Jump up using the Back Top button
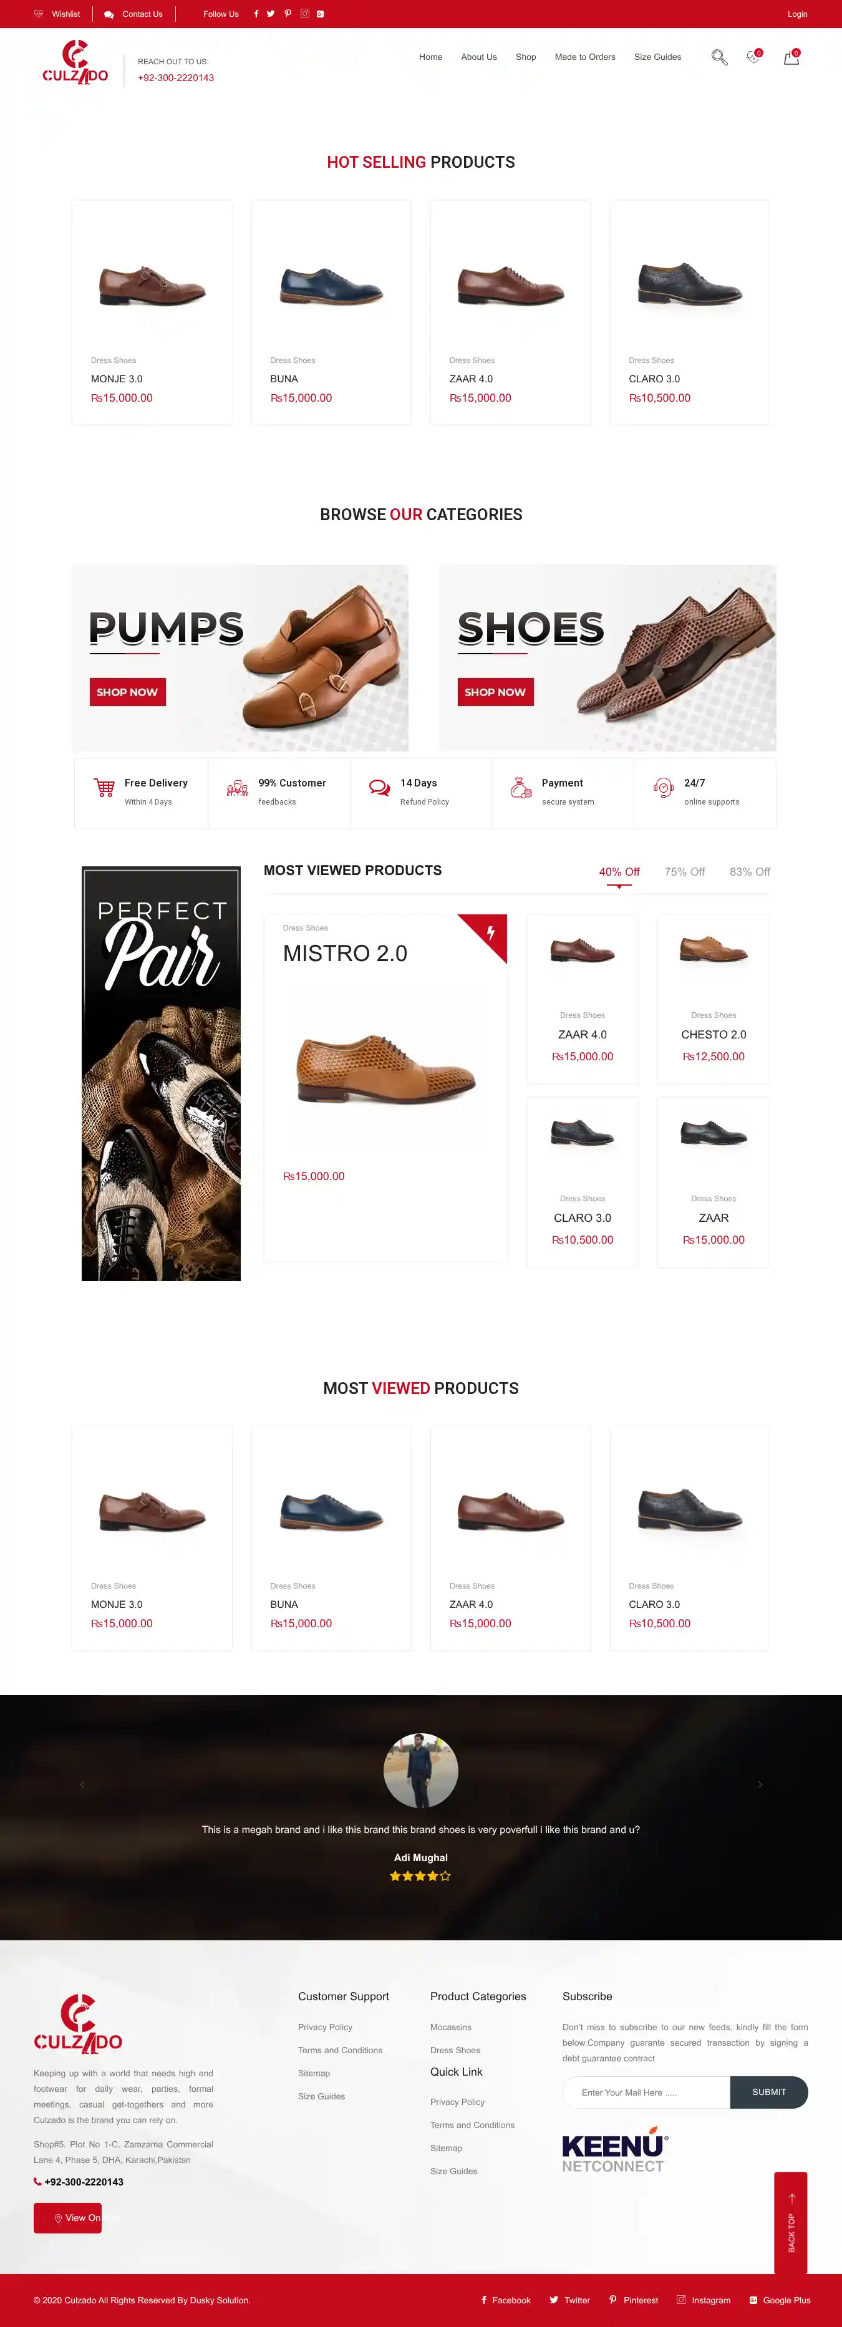Screen dimensions: 842x2327 (x=790, y=2222)
